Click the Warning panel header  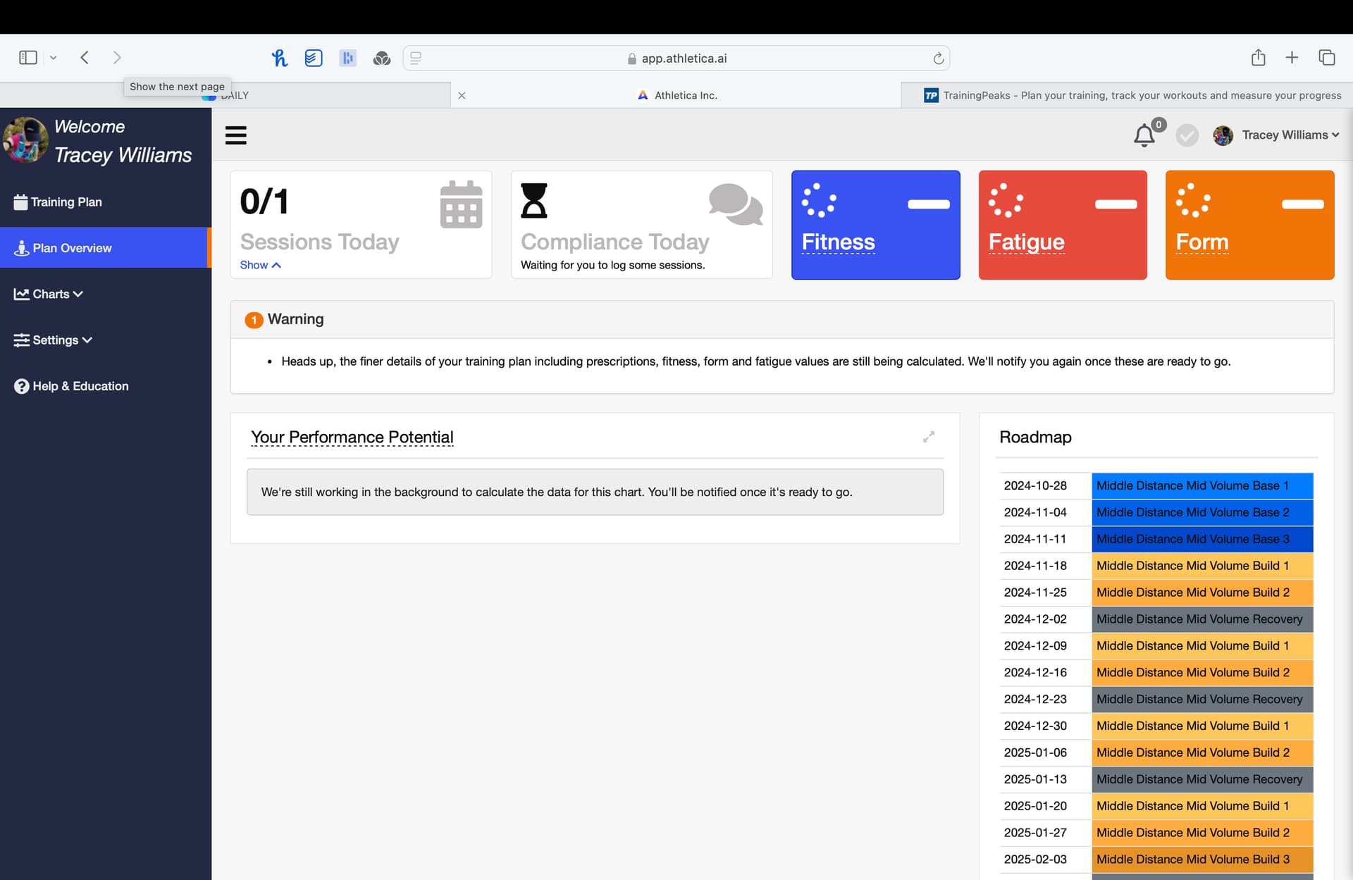[782, 320]
